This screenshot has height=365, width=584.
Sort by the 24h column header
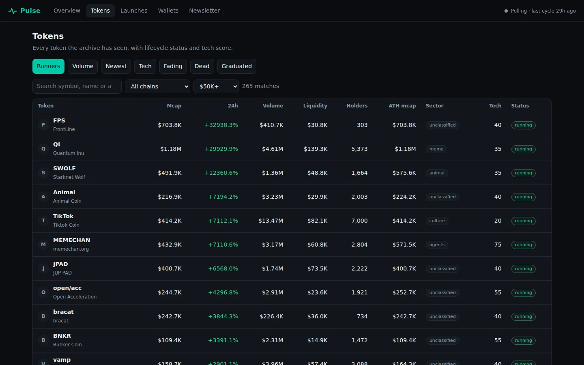[x=233, y=106]
